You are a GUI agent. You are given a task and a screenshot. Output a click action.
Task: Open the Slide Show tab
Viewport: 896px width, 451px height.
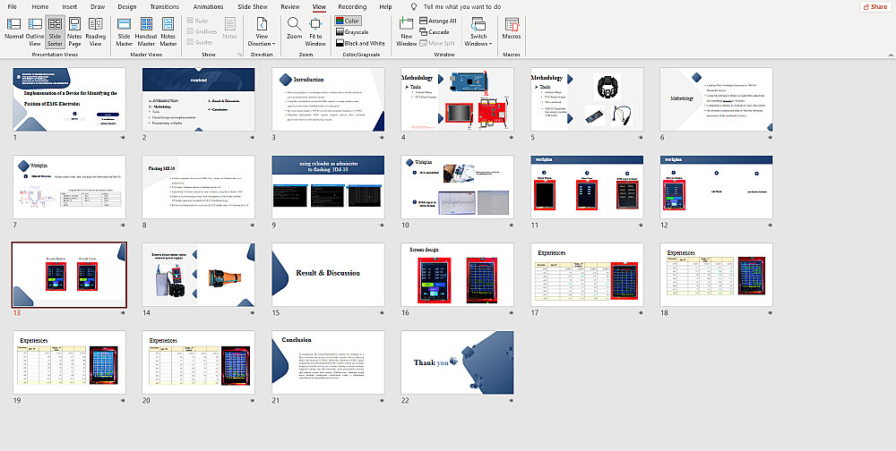253,7
